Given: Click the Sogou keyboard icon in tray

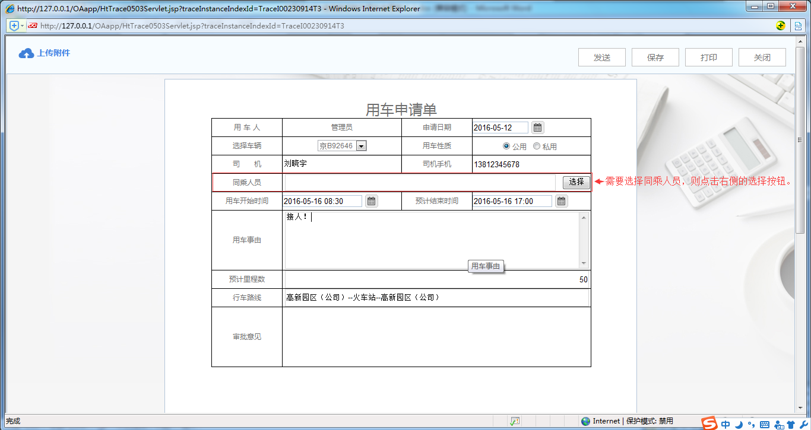Looking at the screenshot, I should click(x=765, y=425).
